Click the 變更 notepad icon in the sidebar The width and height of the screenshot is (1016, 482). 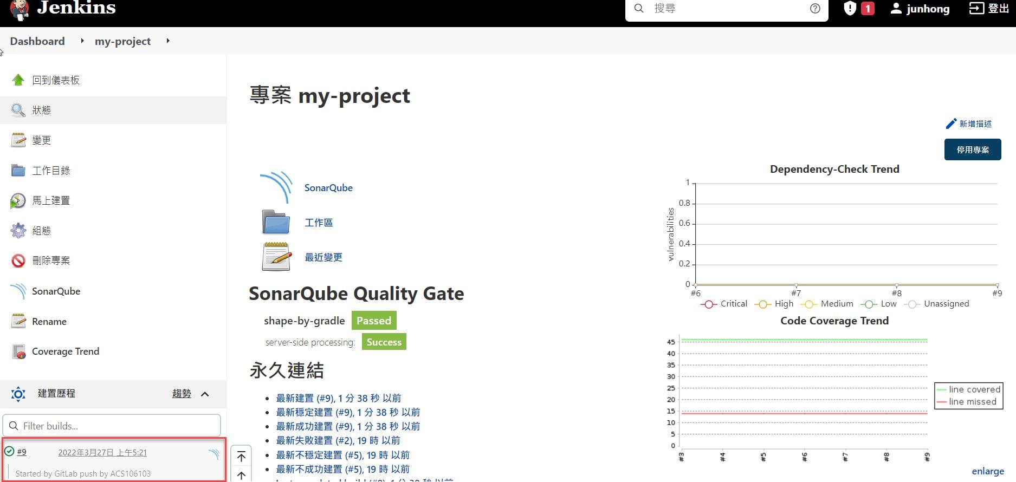click(18, 140)
